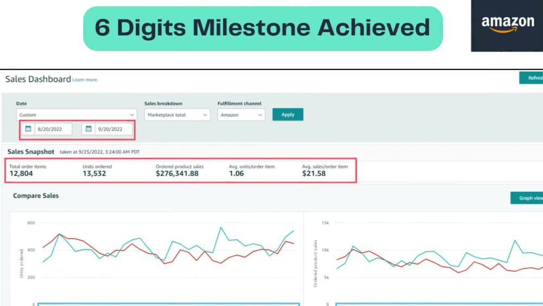The image size is (543, 306).
Task: Click the Apply button
Action: (288, 114)
